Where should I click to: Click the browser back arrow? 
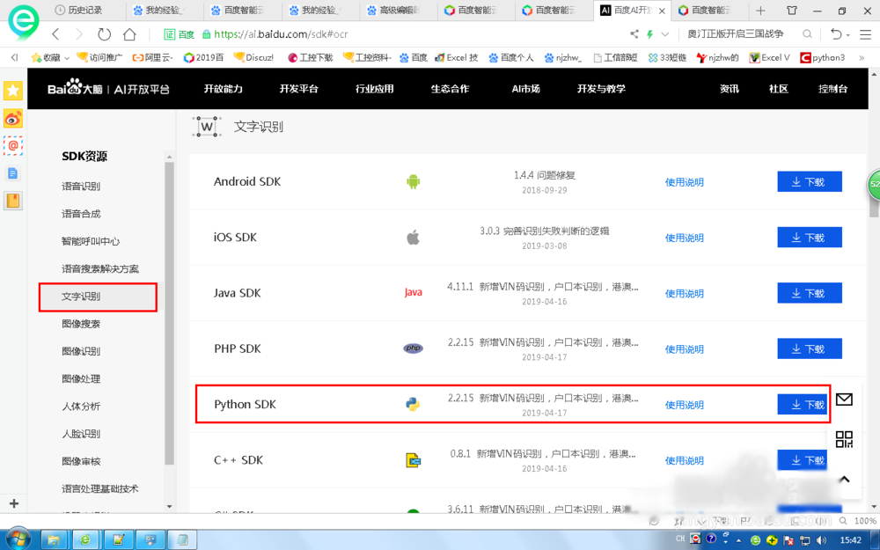55,34
